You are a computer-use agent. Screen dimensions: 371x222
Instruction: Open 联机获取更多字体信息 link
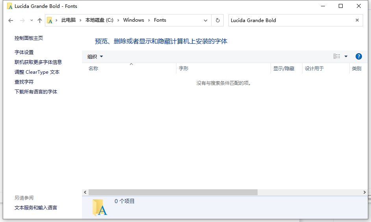(x=38, y=62)
